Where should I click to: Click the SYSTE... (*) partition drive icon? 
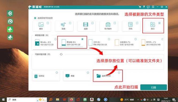click(x=143, y=42)
